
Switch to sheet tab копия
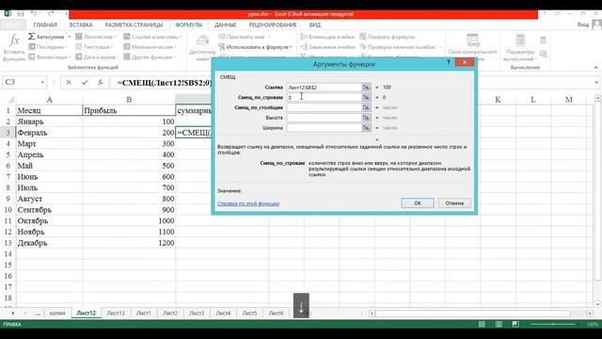pos(57,313)
